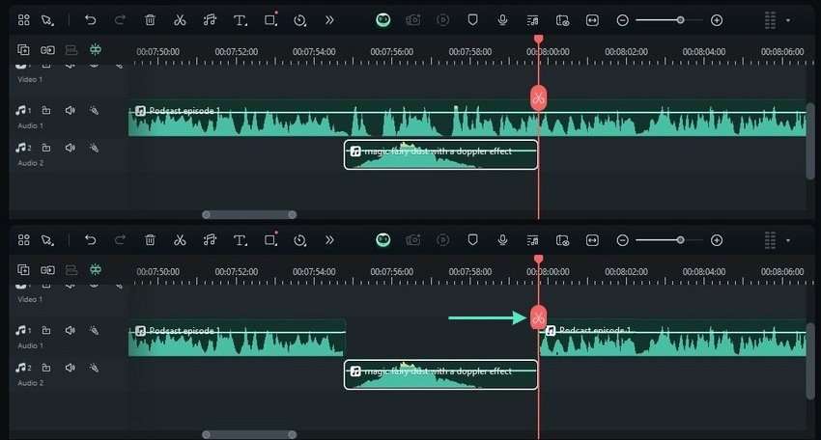Select magic fairy dust clip, top timeline
821x440 pixels.
(440, 154)
